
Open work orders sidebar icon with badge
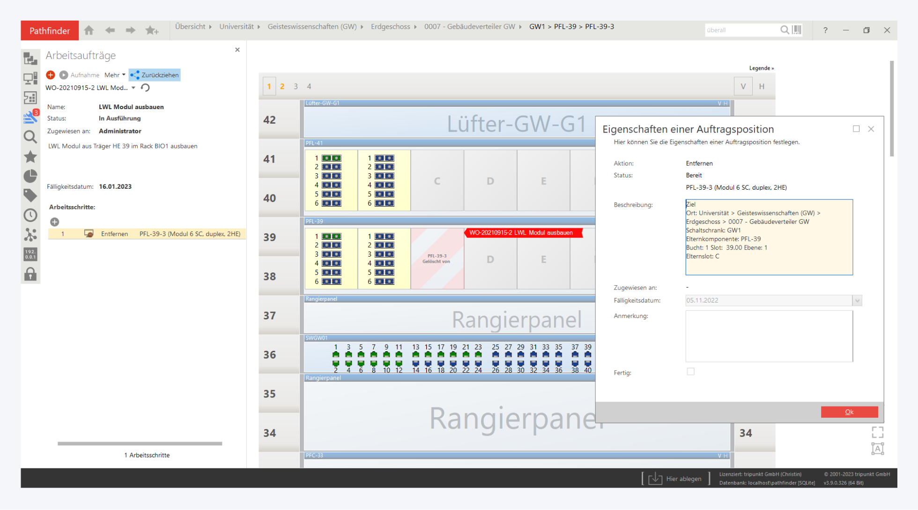click(x=30, y=117)
